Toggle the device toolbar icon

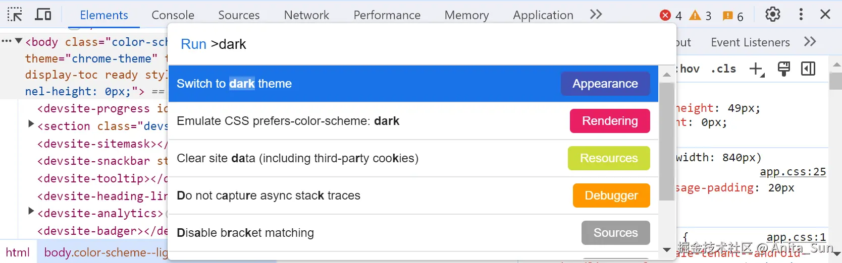43,15
